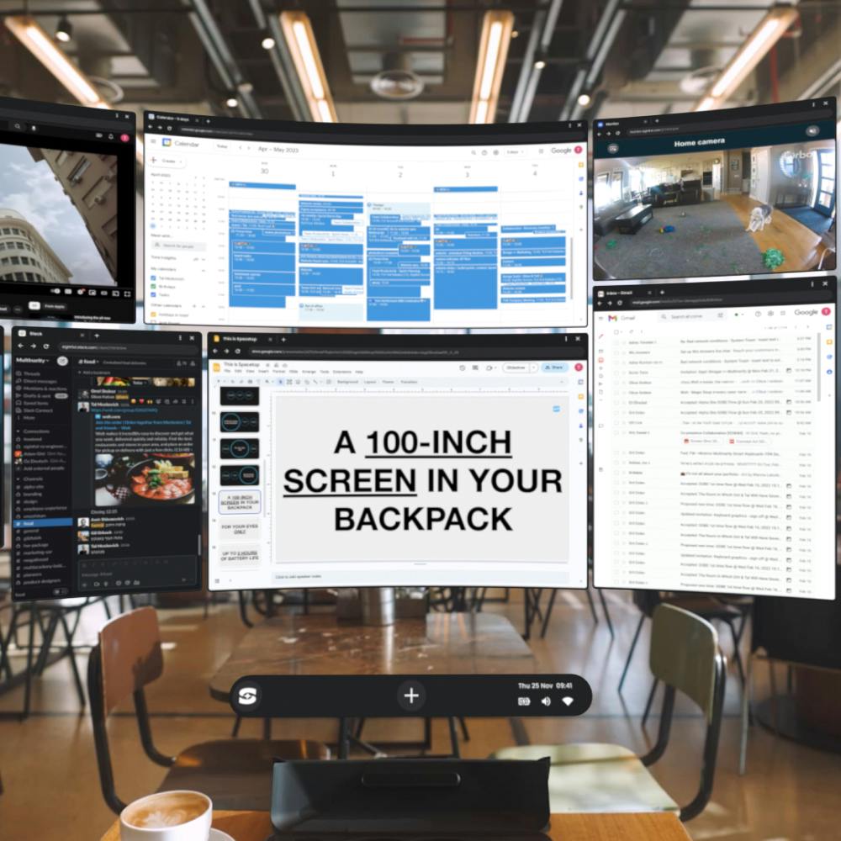Image resolution: width=841 pixels, height=841 pixels.
Task: Click the Wi-Fi icon in the dock
Action: tap(567, 701)
